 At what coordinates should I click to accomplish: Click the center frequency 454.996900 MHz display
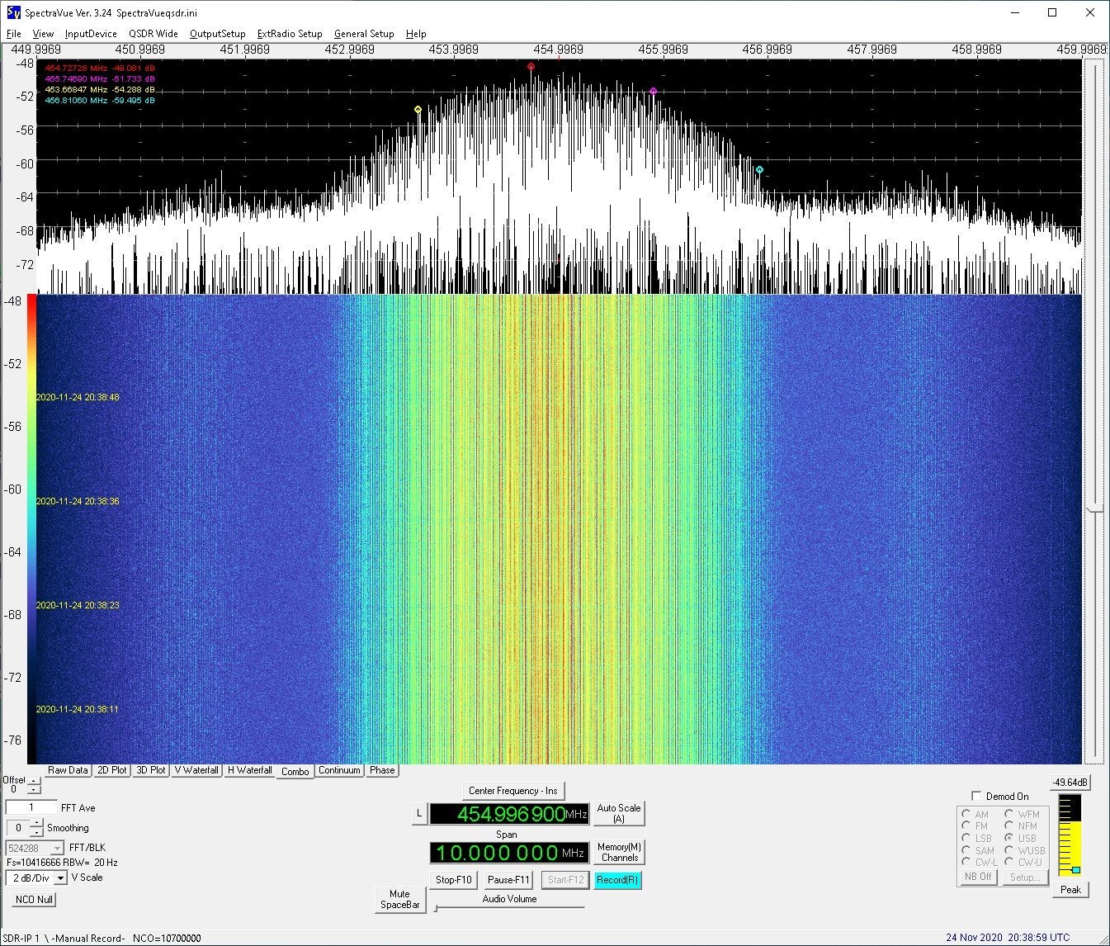[509, 814]
